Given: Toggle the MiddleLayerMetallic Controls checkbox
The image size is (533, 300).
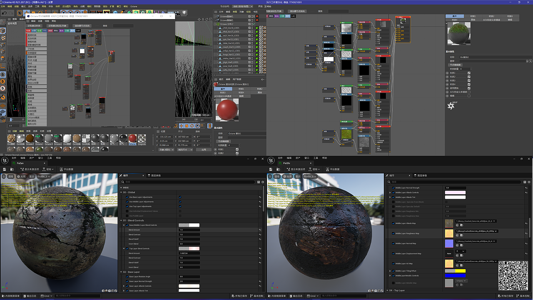Looking at the screenshot, I should (x=393, y=276).
